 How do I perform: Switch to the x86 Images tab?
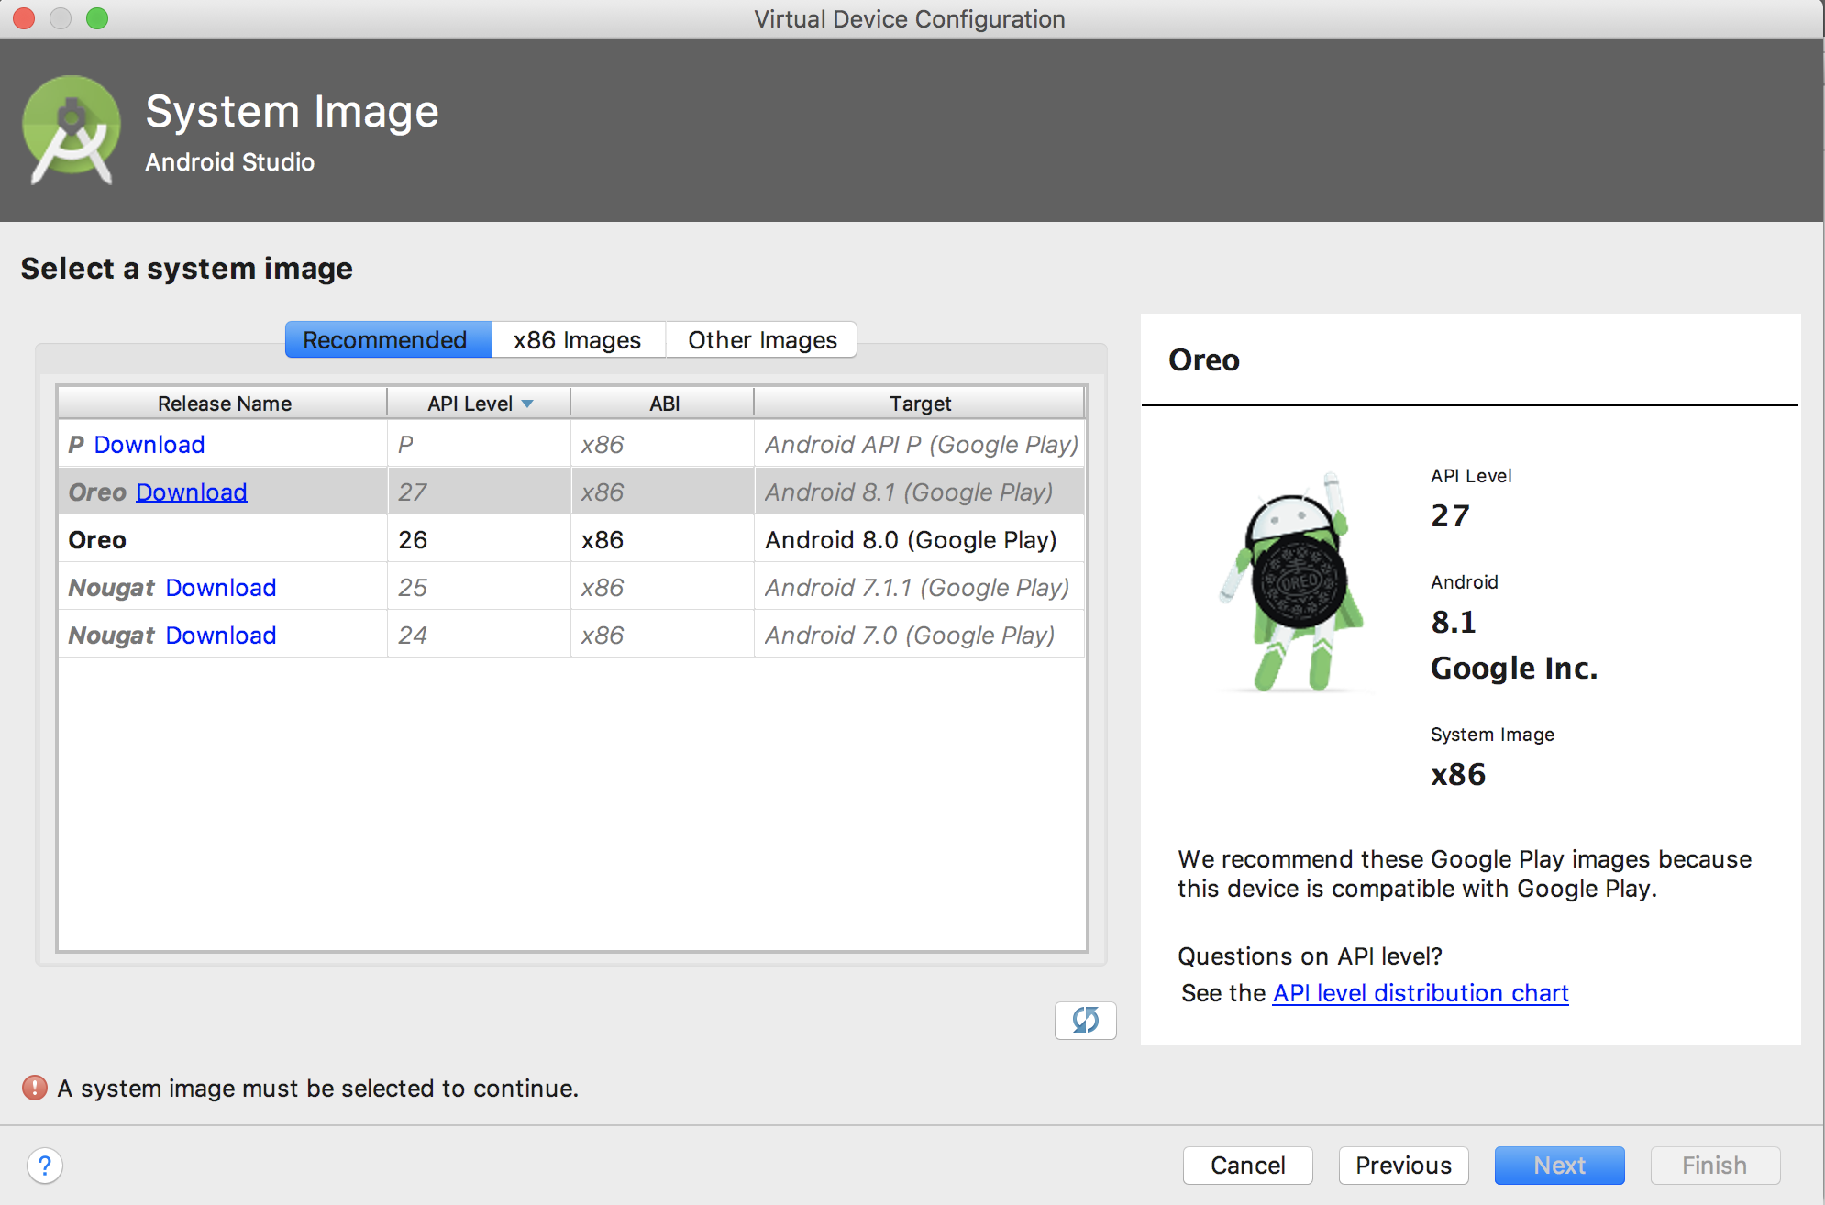pyautogui.click(x=577, y=340)
